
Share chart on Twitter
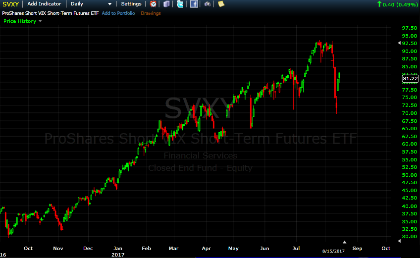click(x=180, y=4)
